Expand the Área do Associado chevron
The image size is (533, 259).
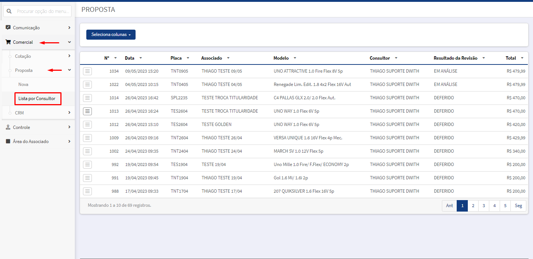69,141
